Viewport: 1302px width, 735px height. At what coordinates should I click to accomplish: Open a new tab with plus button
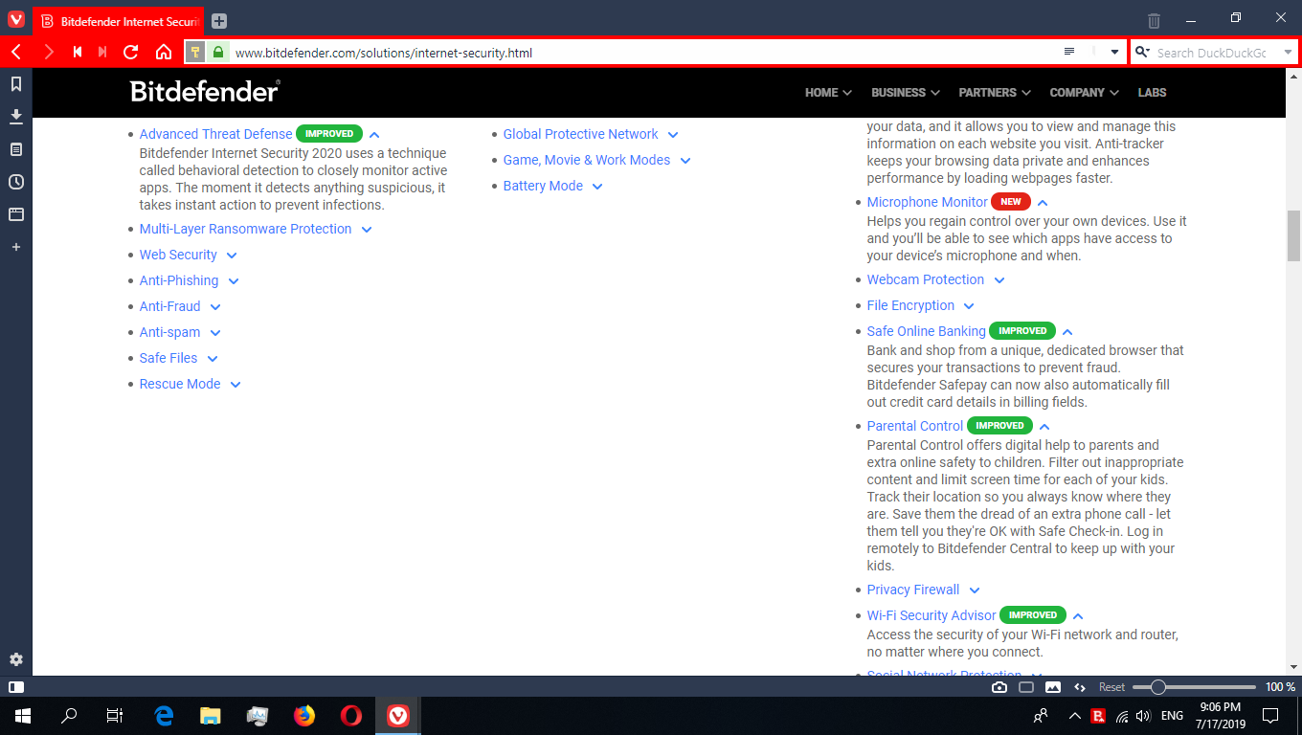coord(219,20)
